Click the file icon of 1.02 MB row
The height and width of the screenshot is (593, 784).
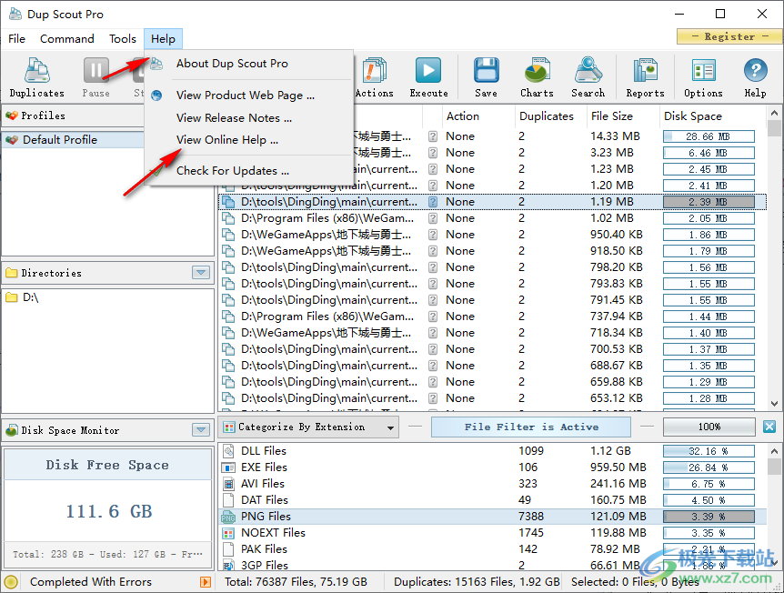pos(228,218)
